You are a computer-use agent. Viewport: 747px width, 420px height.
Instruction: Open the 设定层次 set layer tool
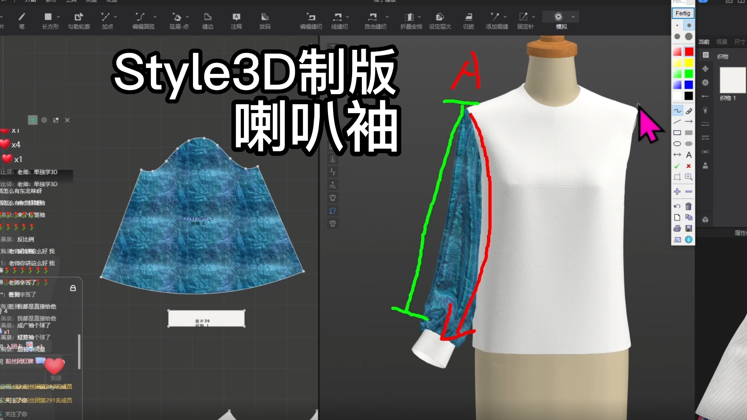tap(440, 21)
